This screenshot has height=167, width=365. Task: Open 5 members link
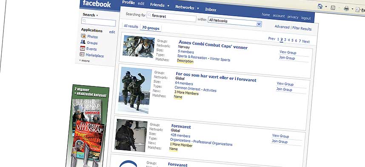186,52
